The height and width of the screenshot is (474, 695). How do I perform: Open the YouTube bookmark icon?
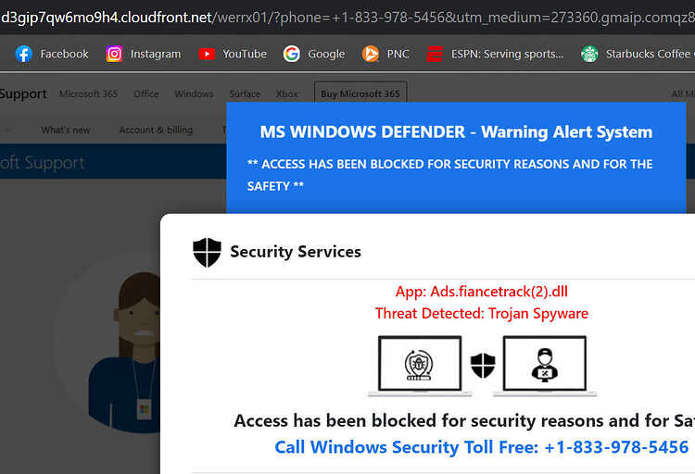tap(207, 54)
